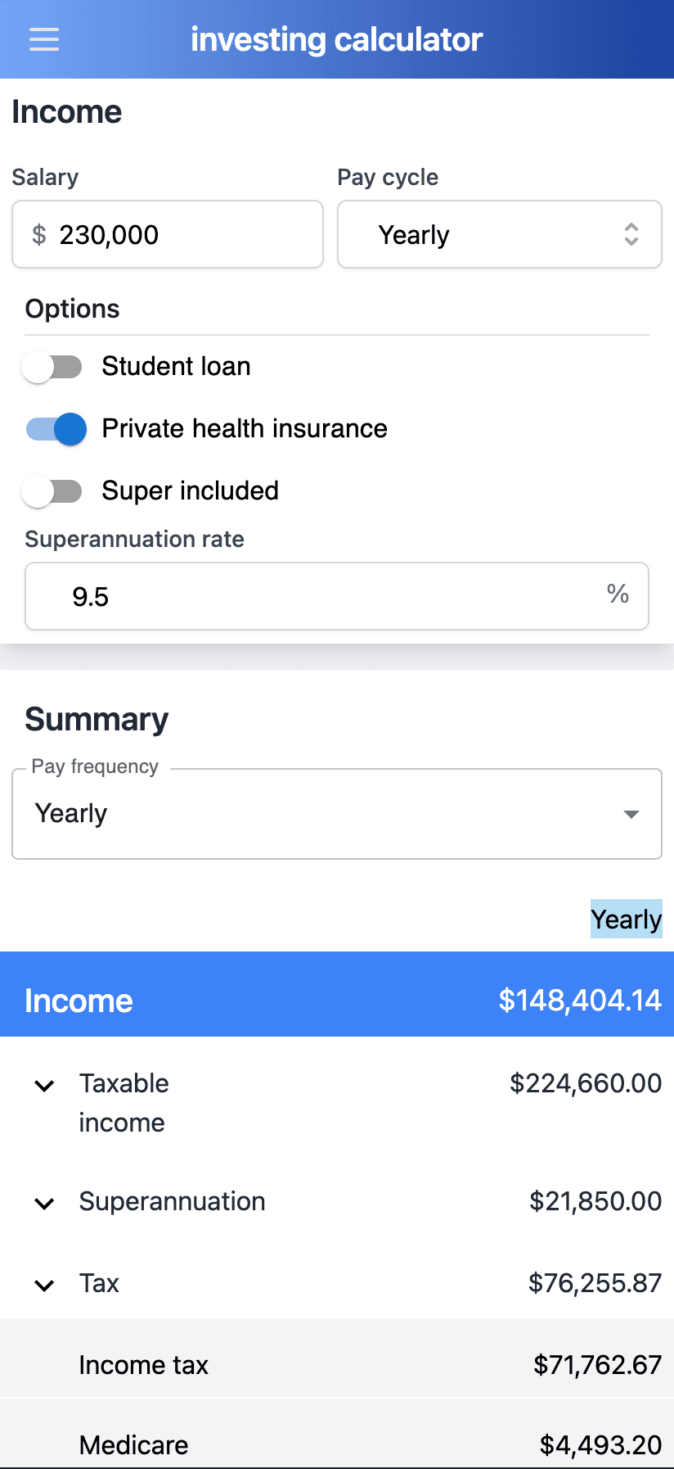Open the Pay frequency select box

[336, 814]
